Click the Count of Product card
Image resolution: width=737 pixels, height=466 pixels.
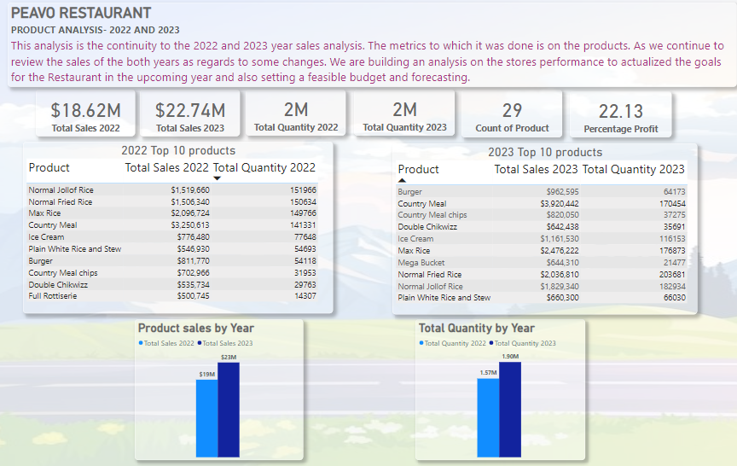512,114
